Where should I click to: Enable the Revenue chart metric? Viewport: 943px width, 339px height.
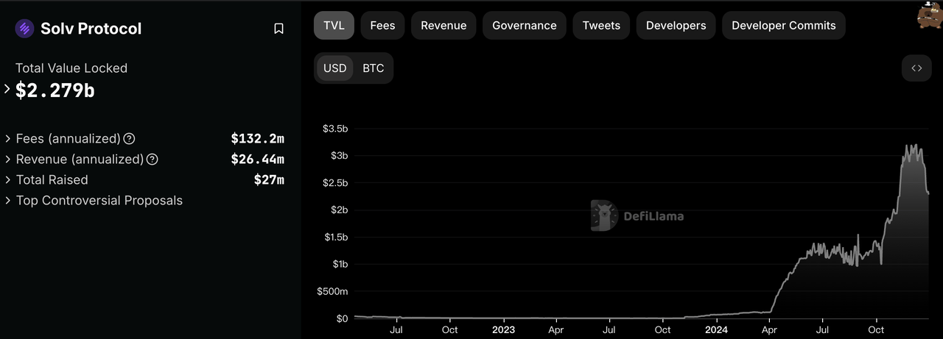444,25
